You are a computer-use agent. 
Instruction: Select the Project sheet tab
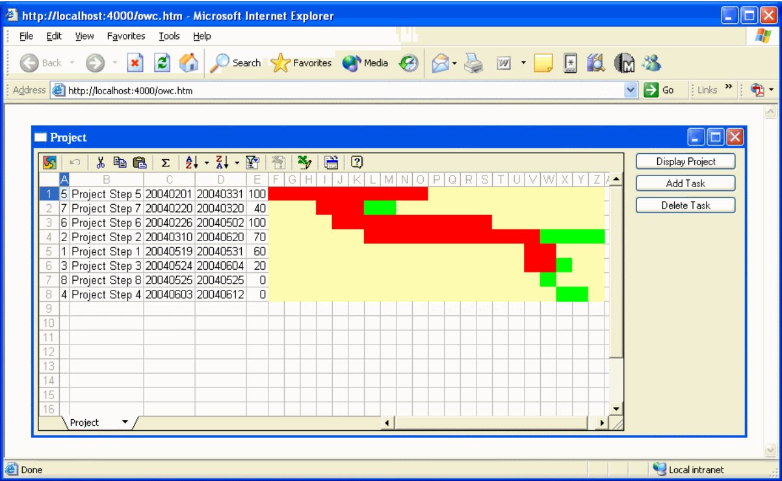tap(85, 422)
